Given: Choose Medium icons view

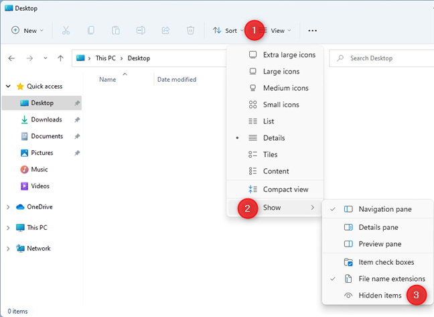Looking at the screenshot, I should click(x=275, y=88).
